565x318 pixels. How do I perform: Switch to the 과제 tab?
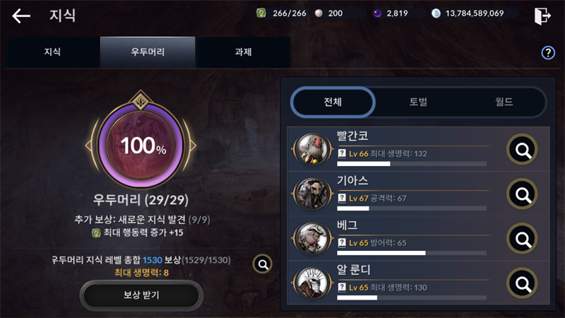pyautogui.click(x=243, y=52)
